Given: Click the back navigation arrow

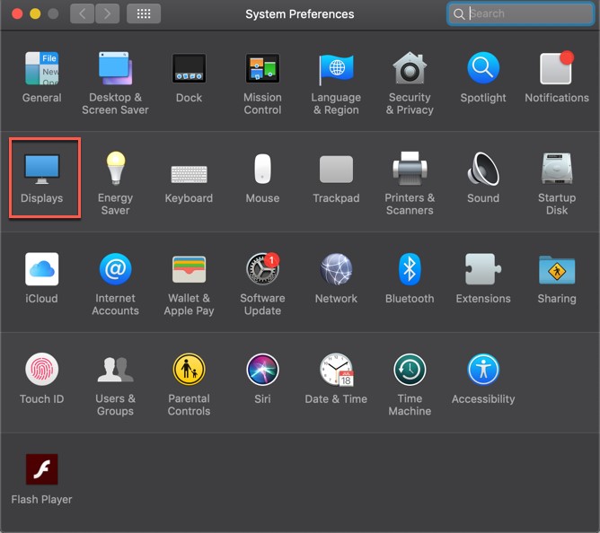Looking at the screenshot, I should tap(83, 13).
